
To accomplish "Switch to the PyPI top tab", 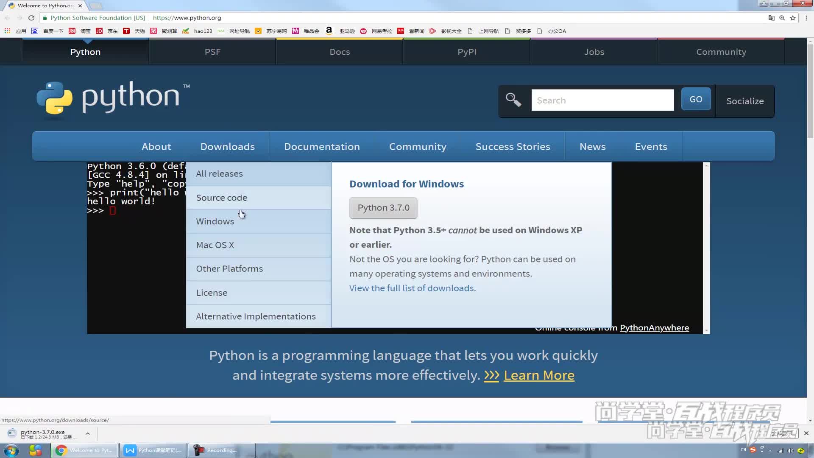I will pyautogui.click(x=466, y=52).
